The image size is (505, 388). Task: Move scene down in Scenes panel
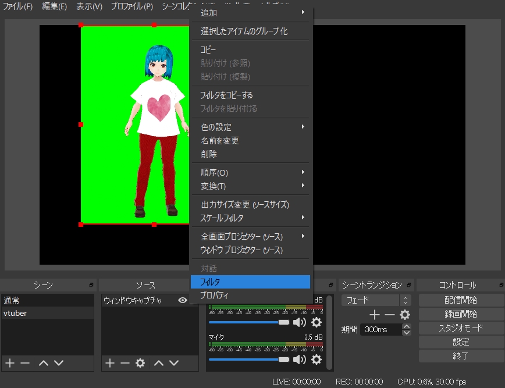coord(59,363)
